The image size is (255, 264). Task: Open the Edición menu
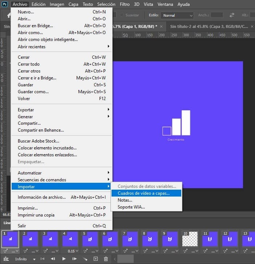pos(39,4)
